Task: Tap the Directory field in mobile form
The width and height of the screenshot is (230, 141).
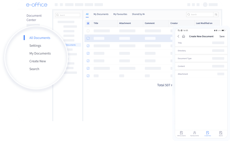Action: tap(201, 51)
